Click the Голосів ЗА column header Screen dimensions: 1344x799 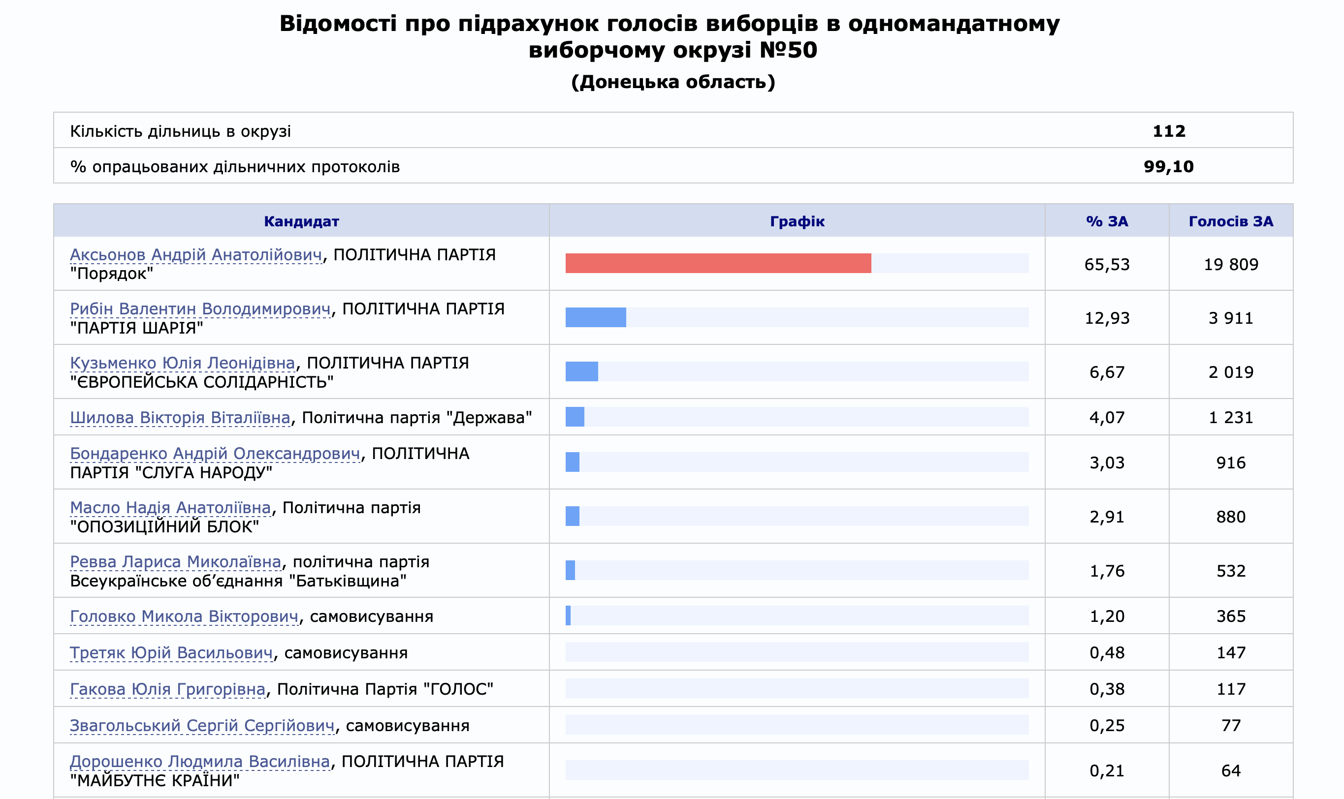(1230, 221)
